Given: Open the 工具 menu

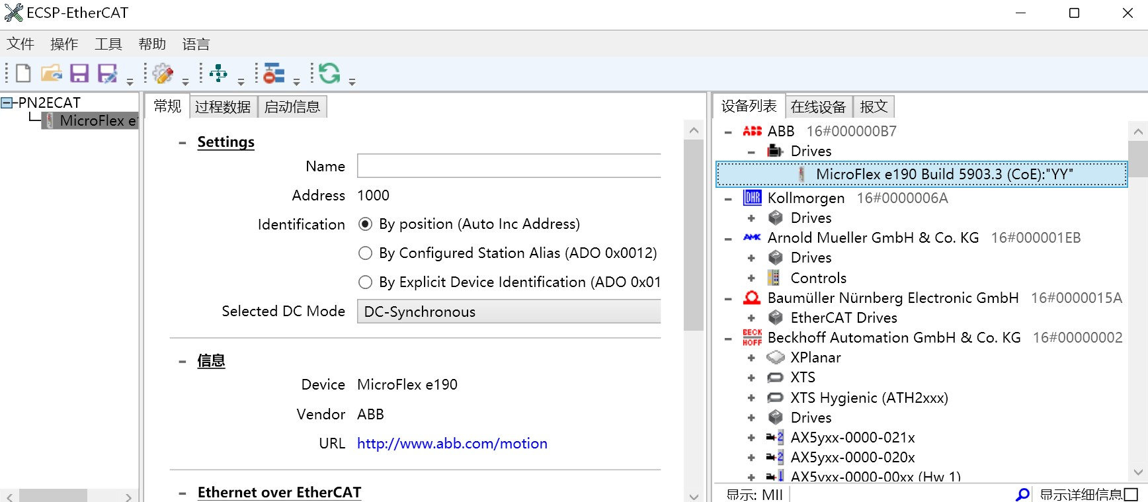Looking at the screenshot, I should point(108,44).
